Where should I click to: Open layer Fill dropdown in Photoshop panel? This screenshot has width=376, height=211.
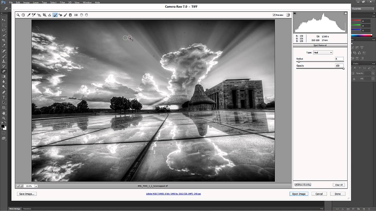tap(373, 79)
